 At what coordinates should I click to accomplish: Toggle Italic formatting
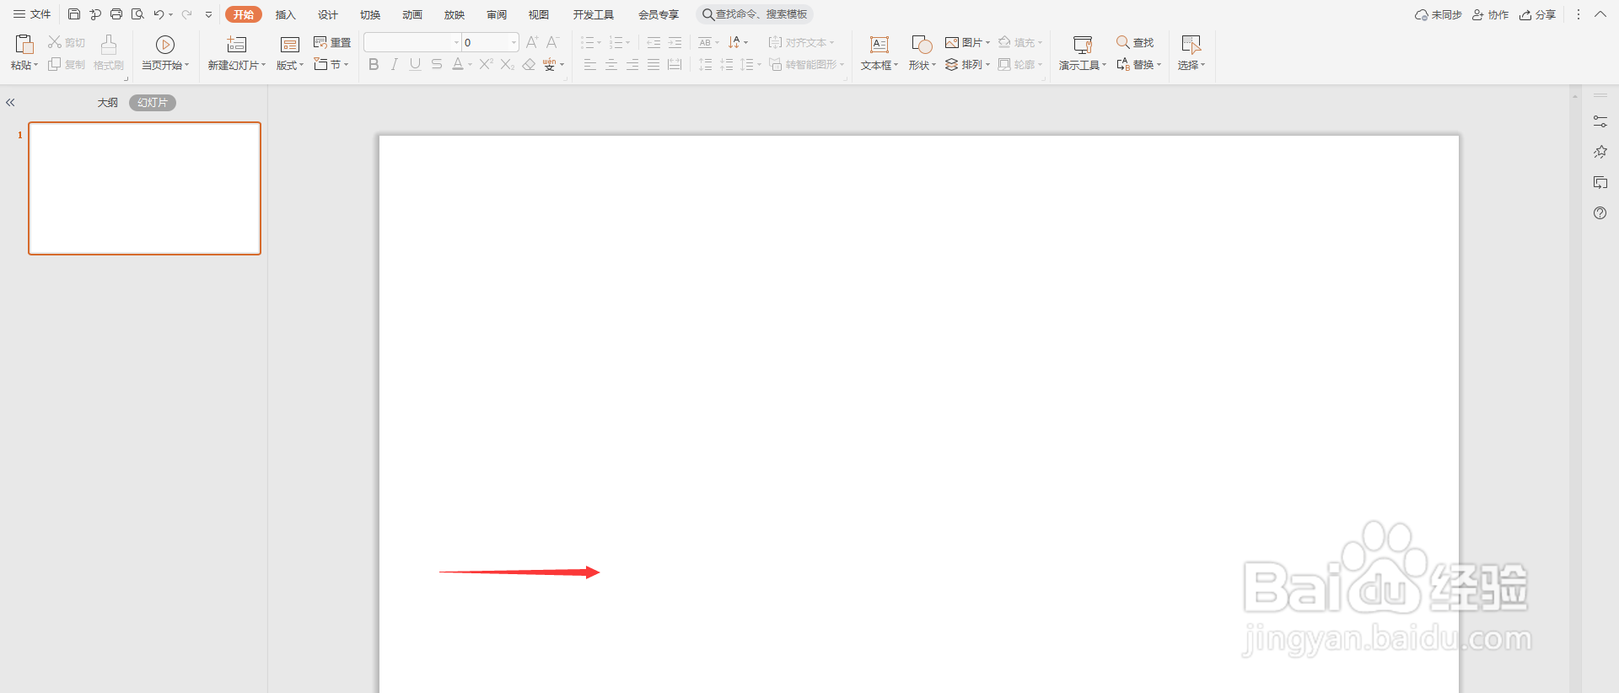click(x=394, y=64)
